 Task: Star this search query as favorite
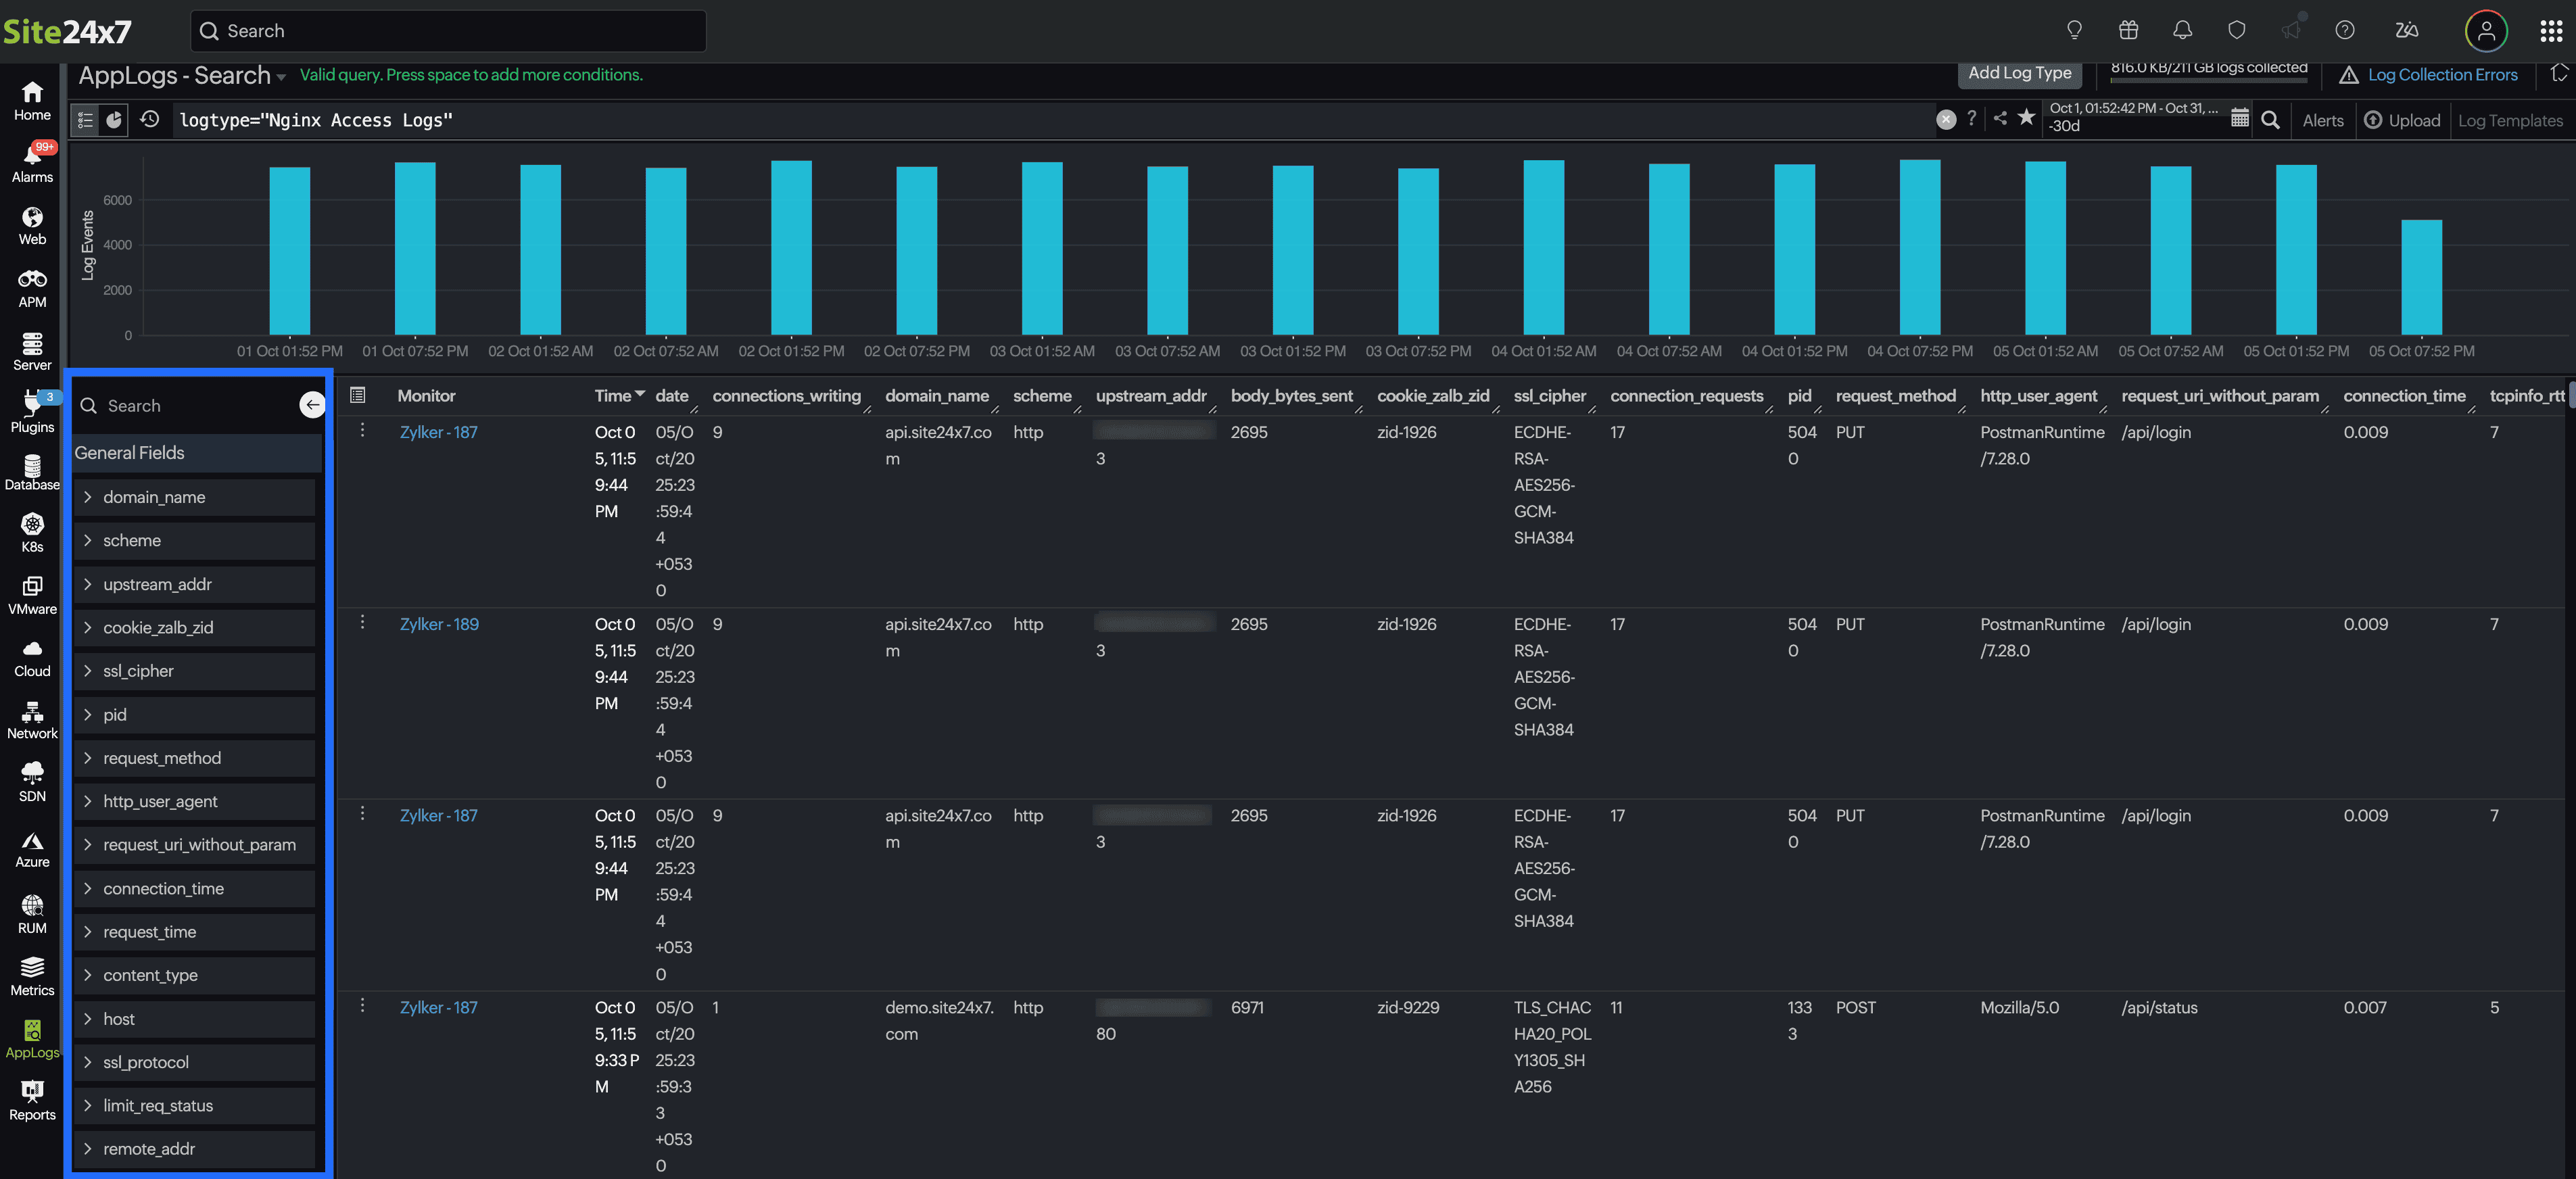click(2027, 118)
